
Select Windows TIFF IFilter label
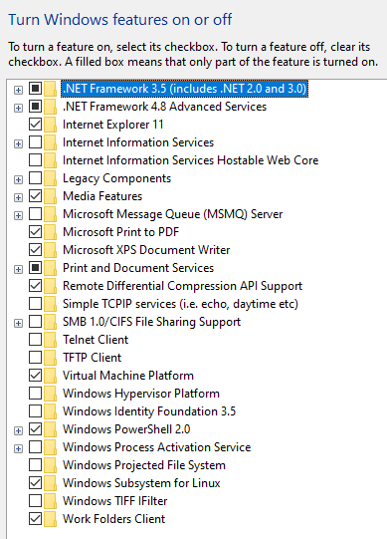tap(114, 501)
